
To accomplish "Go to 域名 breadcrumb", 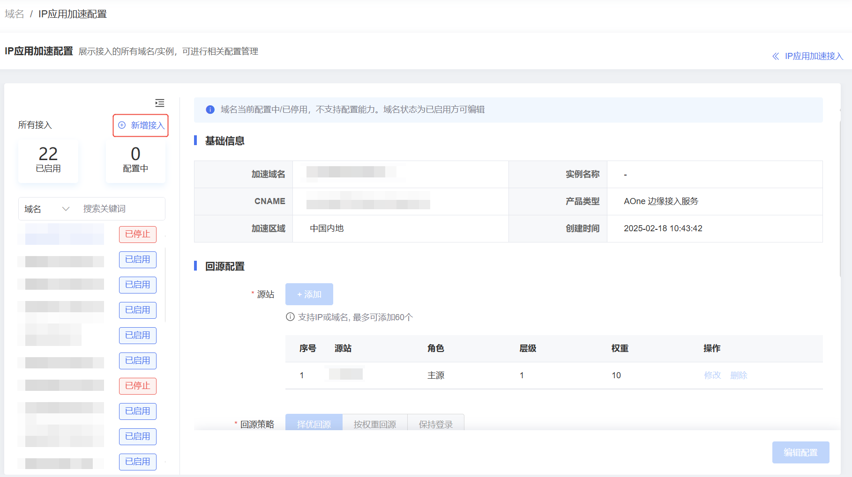I will 15,14.
